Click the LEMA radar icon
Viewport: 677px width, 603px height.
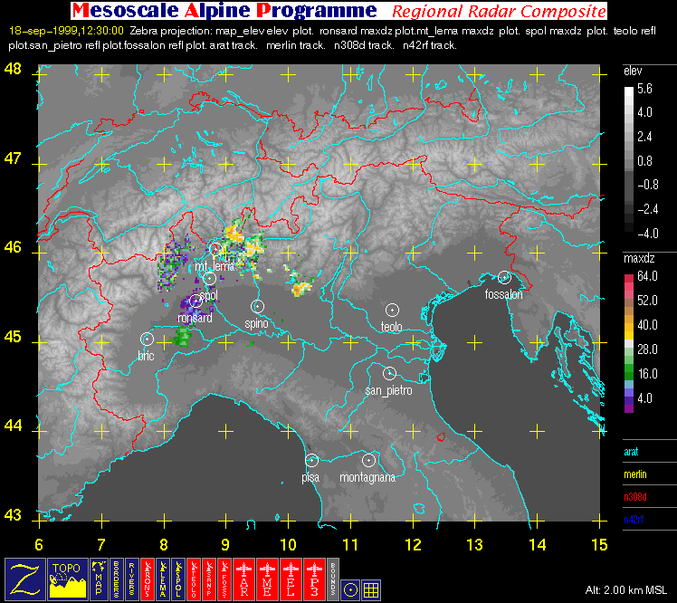(x=164, y=578)
